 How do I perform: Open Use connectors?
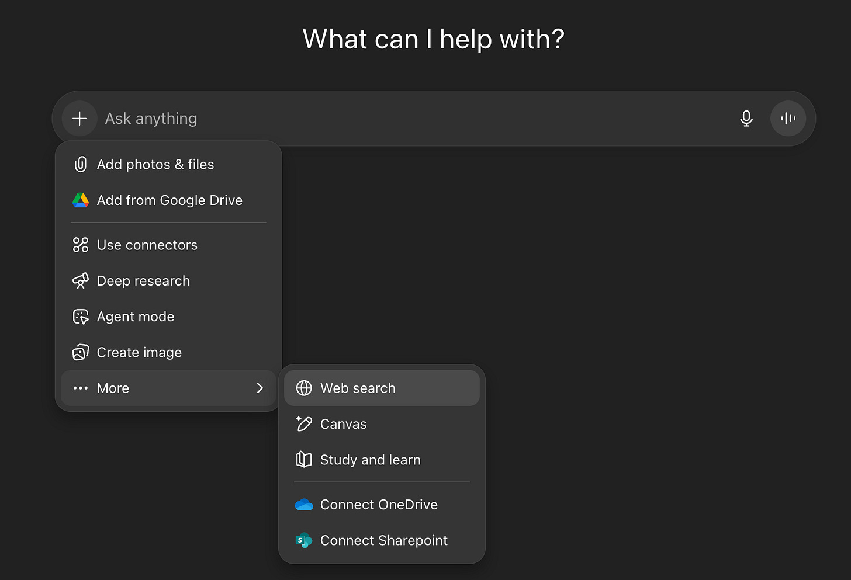click(x=168, y=245)
